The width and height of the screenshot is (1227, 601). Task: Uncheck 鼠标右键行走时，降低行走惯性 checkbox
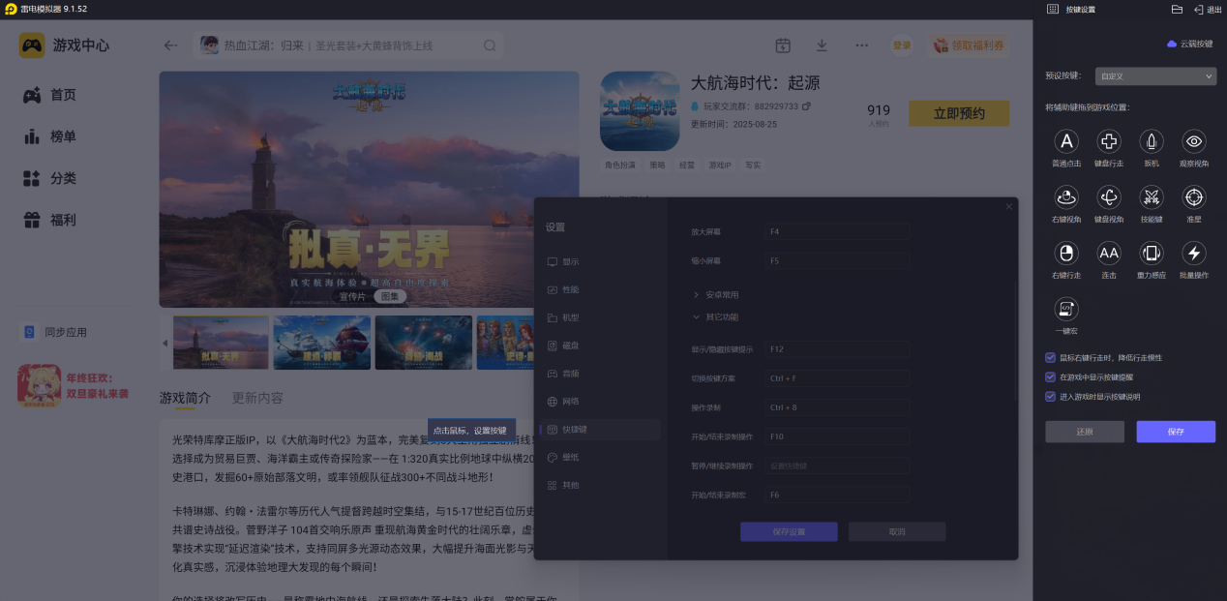coord(1051,358)
